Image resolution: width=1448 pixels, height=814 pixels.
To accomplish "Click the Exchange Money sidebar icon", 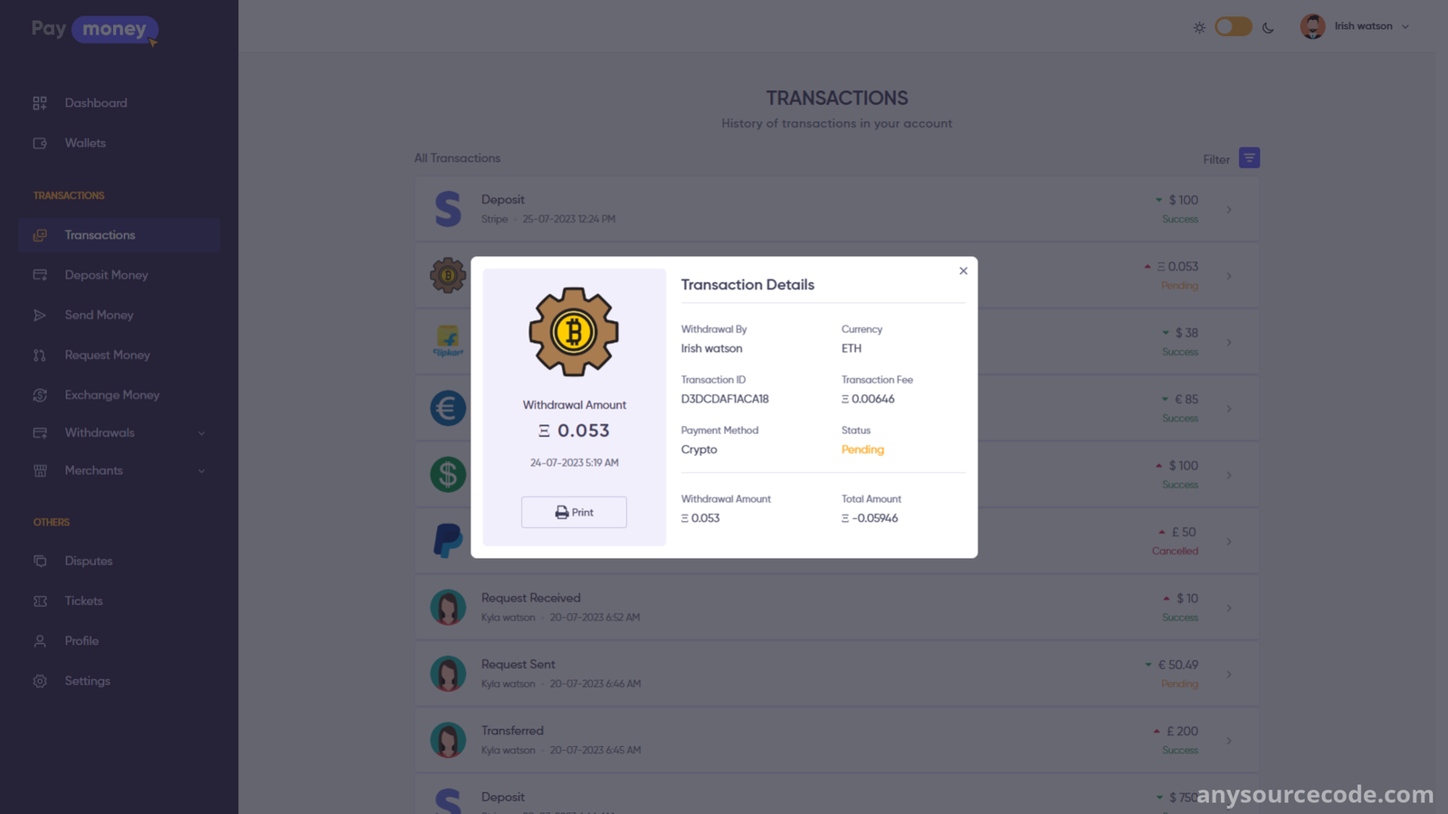I will 40,395.
